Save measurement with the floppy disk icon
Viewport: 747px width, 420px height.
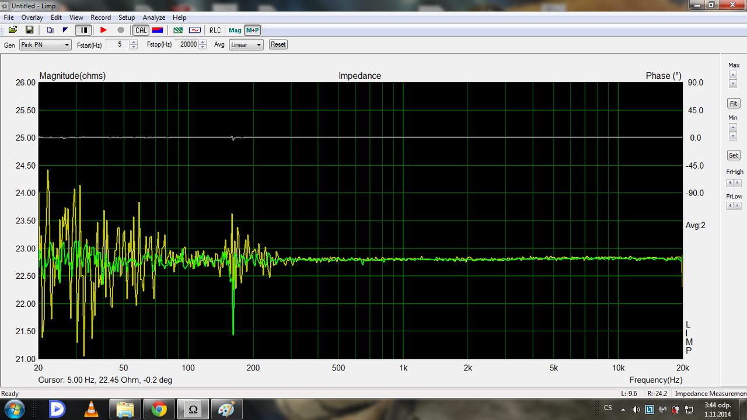pos(29,30)
